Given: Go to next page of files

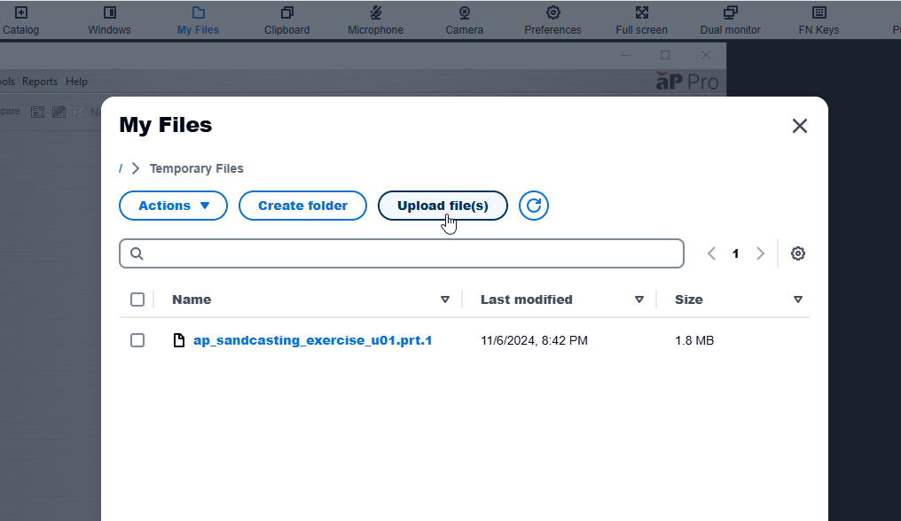Looking at the screenshot, I should tap(760, 253).
